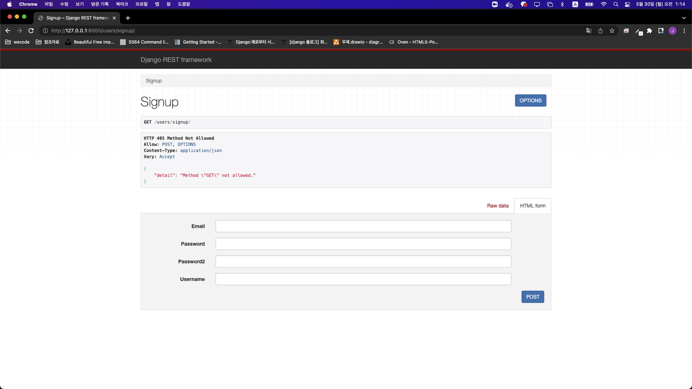Submit the form with POST button
The width and height of the screenshot is (692, 389).
(x=533, y=297)
